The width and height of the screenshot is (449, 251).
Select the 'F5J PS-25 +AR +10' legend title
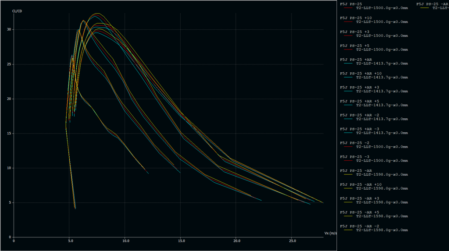360,73
